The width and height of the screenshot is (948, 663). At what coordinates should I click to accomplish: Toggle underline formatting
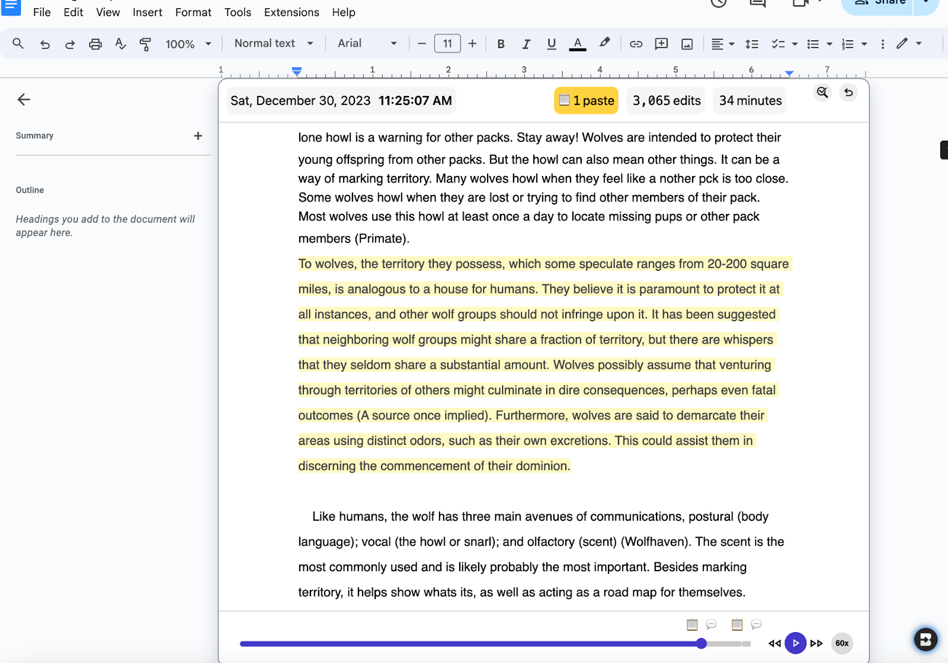point(551,44)
